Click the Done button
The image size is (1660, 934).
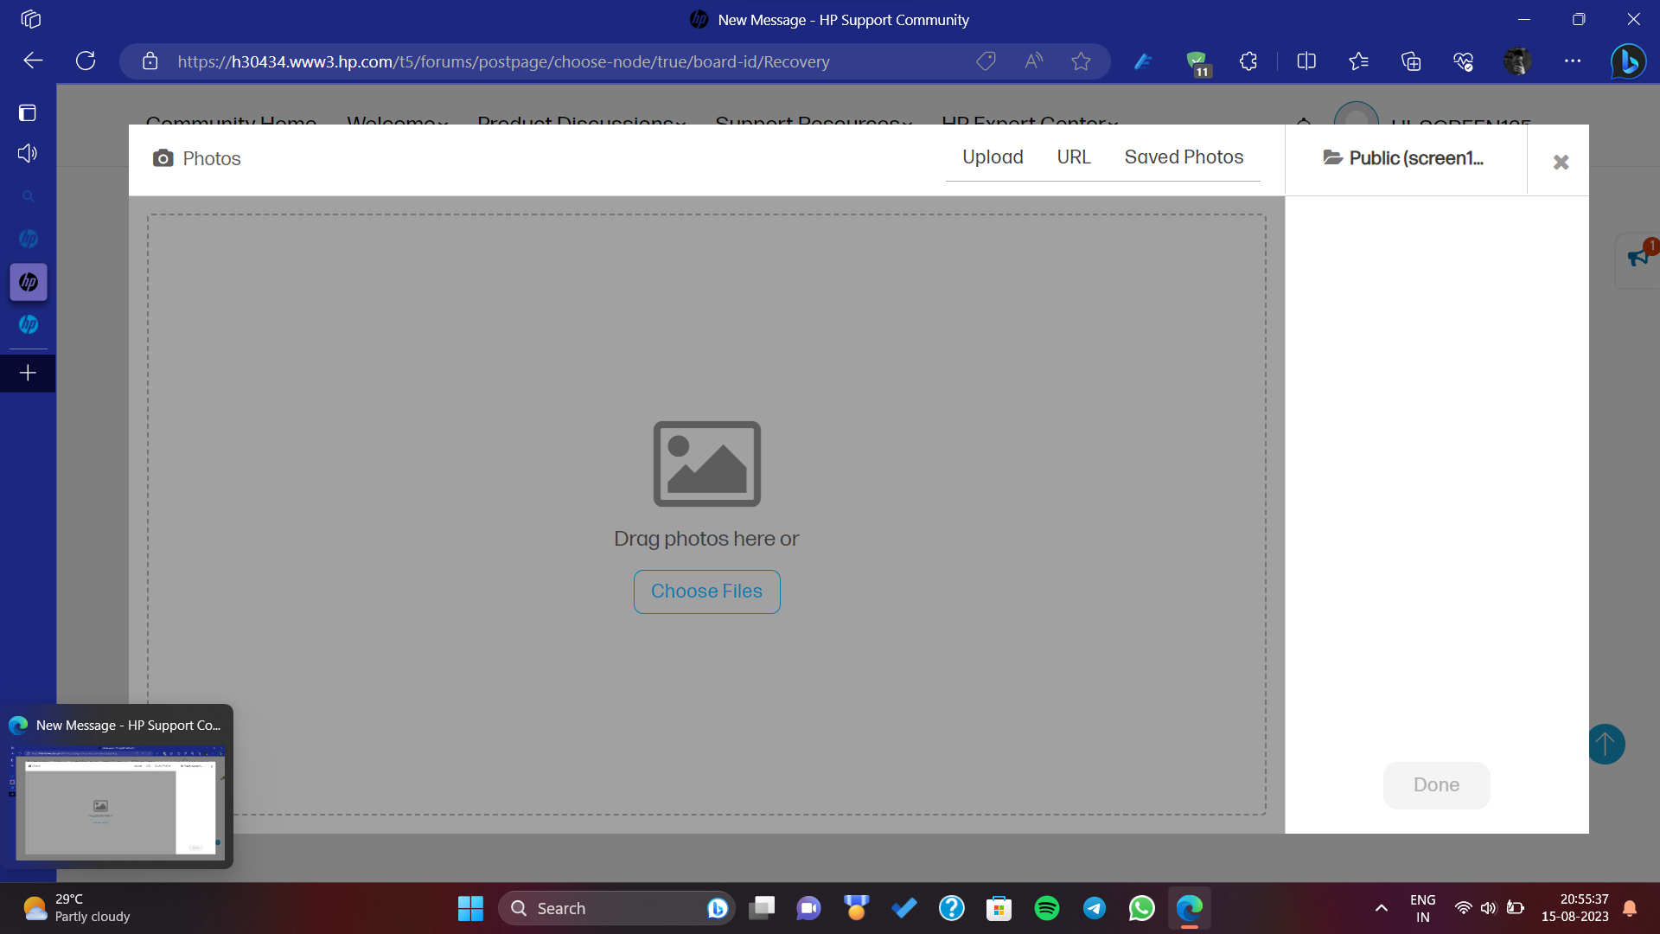[x=1435, y=785]
